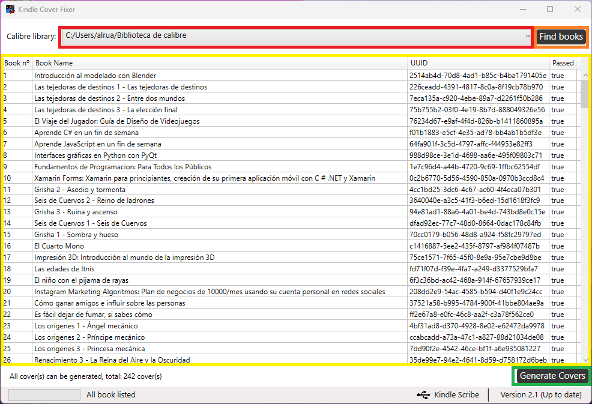Select El niño con el pijama de rayas
Viewport: 592px width, 404px height.
[x=290, y=280]
